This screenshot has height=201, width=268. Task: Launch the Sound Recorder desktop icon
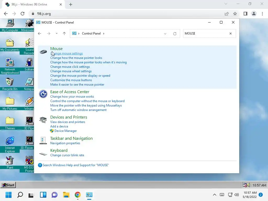pos(29,47)
